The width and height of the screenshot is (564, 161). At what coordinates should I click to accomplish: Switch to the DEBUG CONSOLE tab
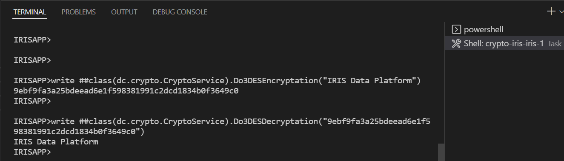[180, 12]
